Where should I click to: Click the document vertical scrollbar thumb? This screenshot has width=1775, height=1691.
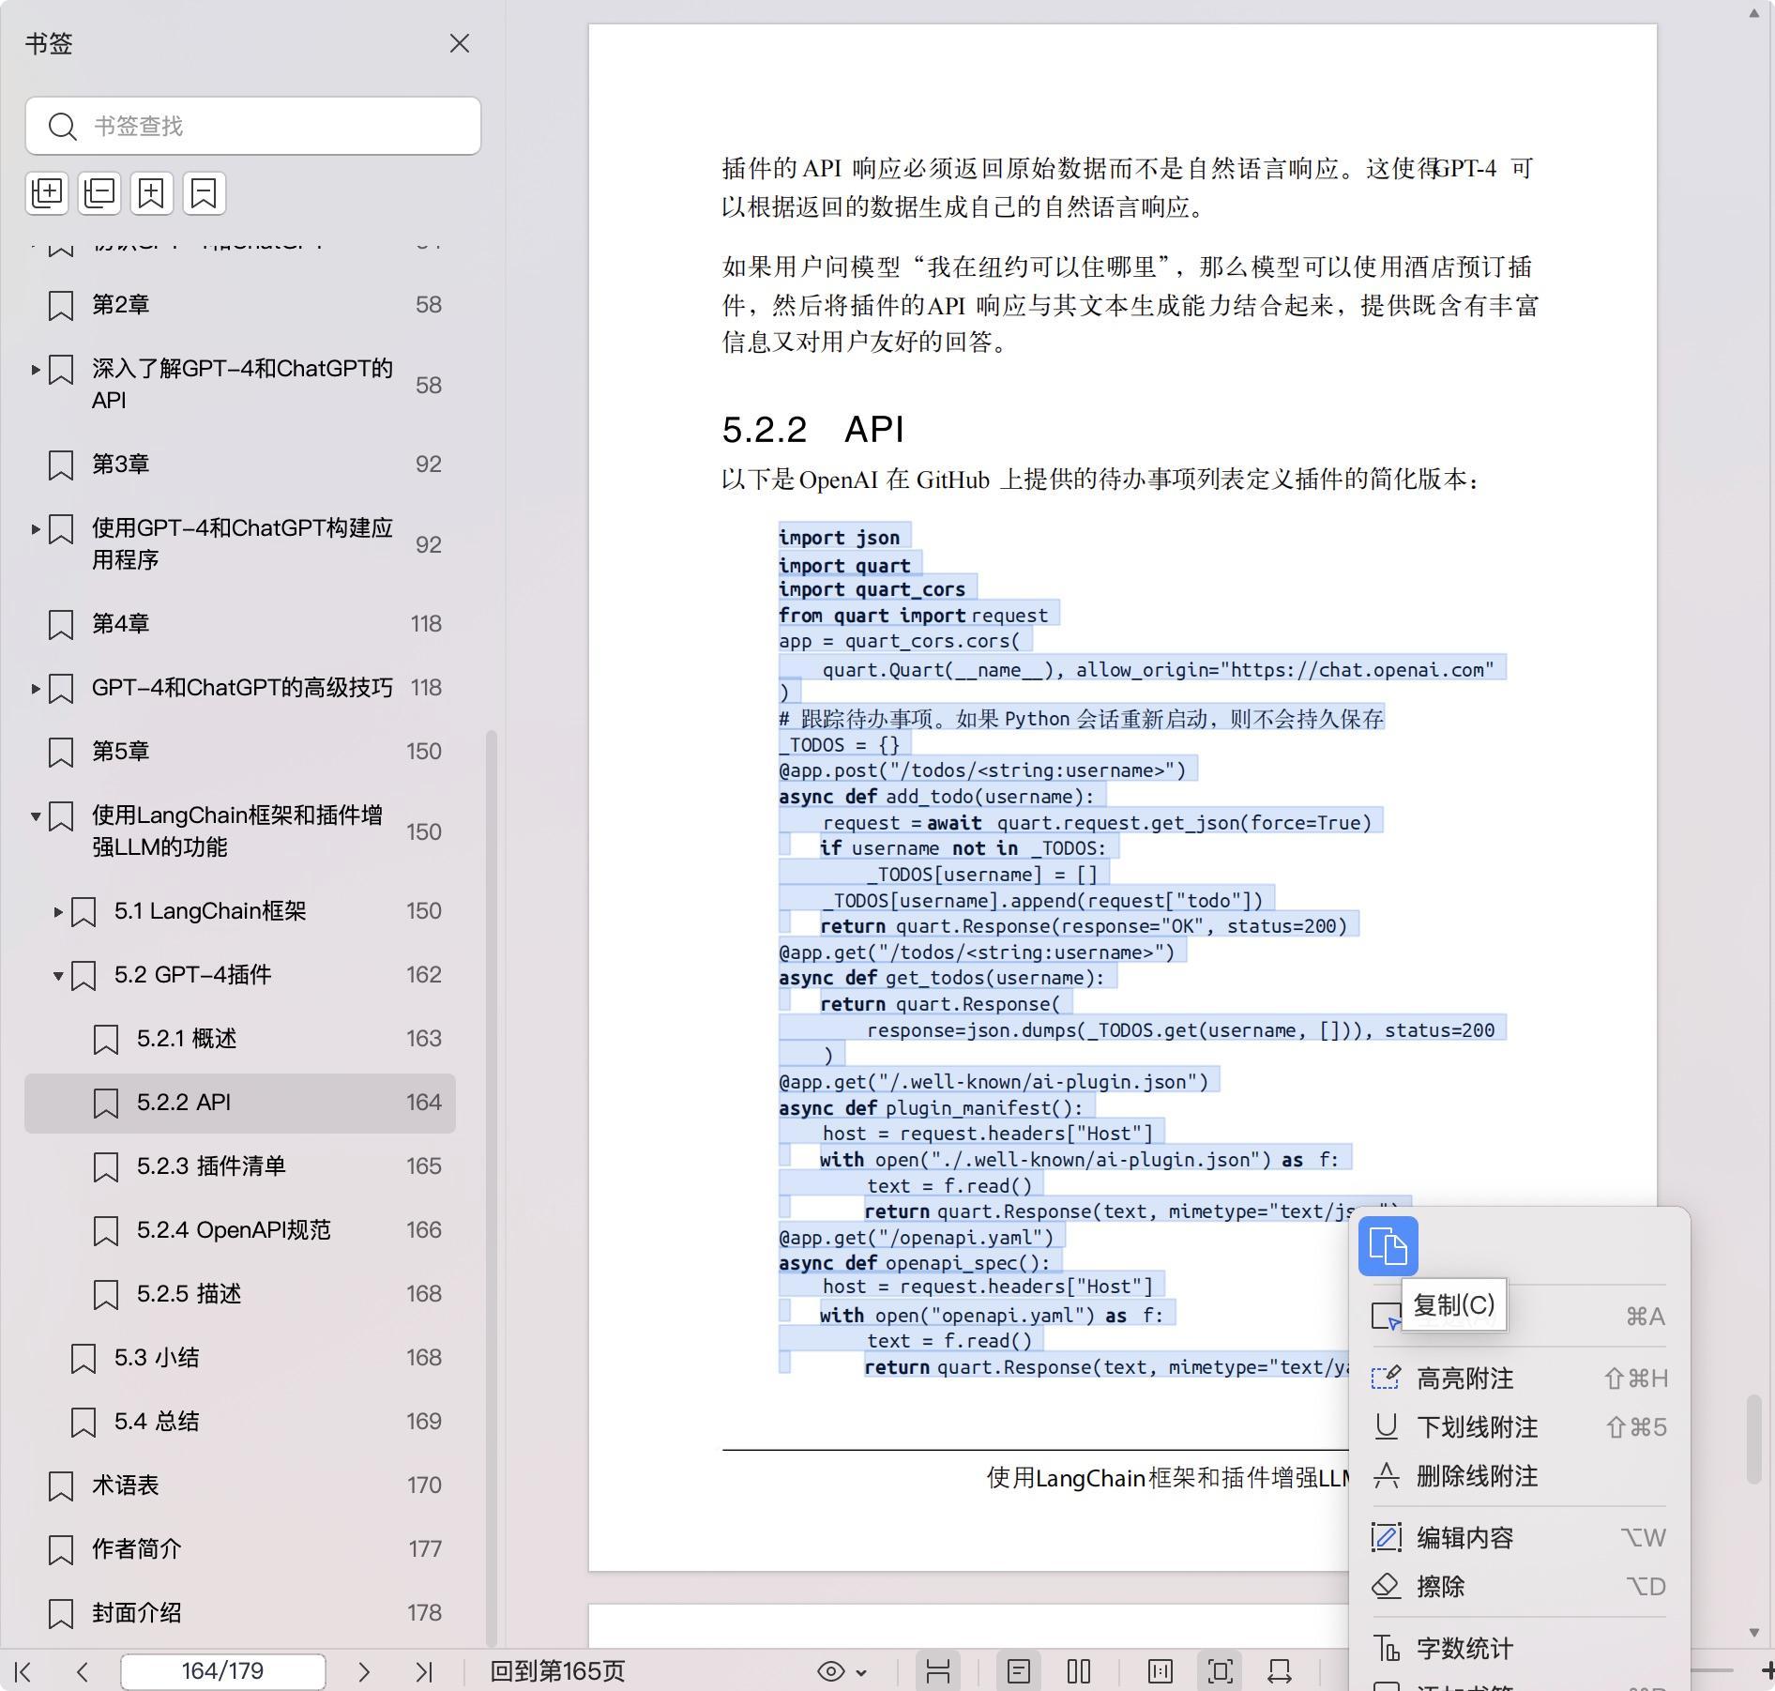(x=1752, y=1440)
